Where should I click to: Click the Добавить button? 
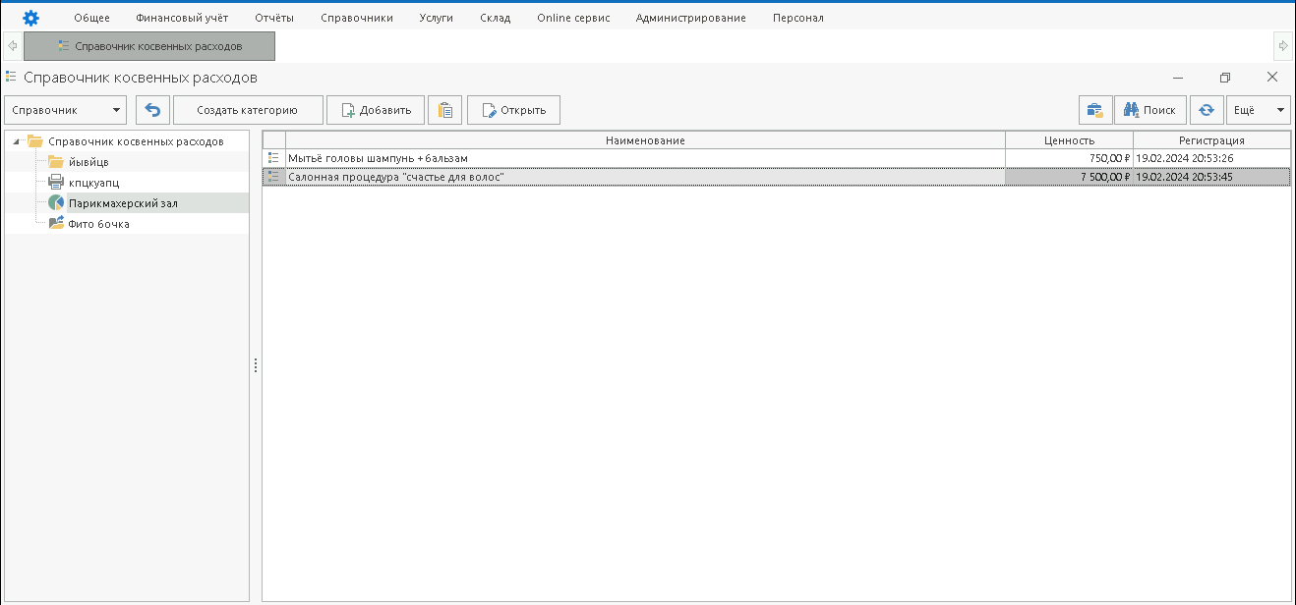(376, 110)
